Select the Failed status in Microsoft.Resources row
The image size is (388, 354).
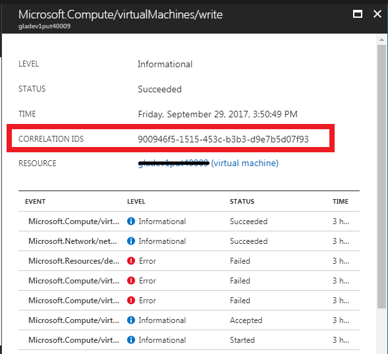coord(240,261)
